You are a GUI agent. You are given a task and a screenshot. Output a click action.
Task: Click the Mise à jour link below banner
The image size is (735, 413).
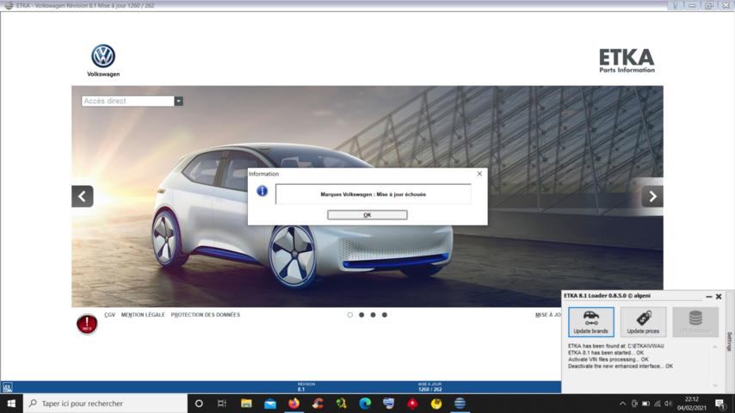(x=548, y=315)
